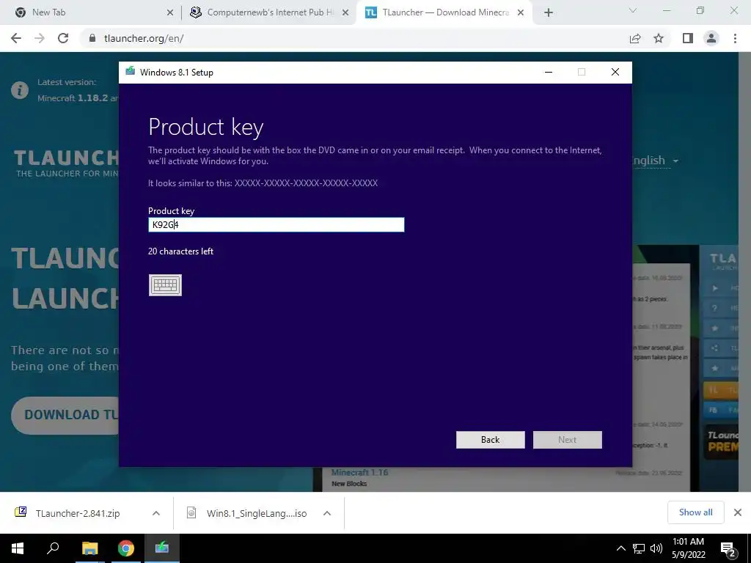
Task: Go back in browser history
Action: click(x=16, y=38)
